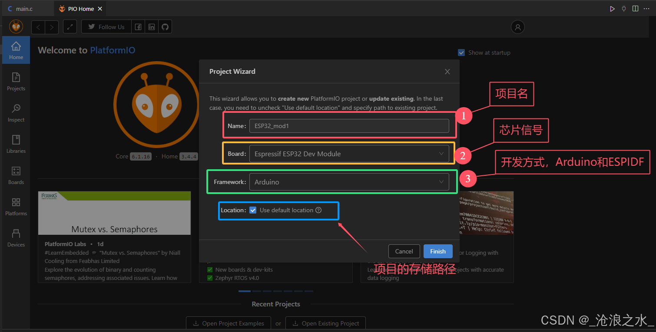Click the PlatformIO link in Welcome heading
The image size is (656, 332).
[113, 50]
